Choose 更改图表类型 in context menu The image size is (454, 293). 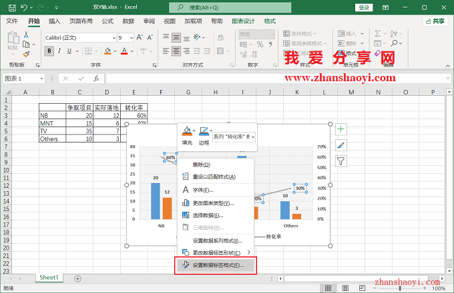(216, 203)
